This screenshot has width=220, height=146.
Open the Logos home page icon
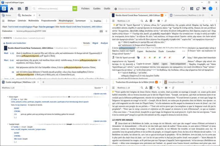[x=12, y=9]
